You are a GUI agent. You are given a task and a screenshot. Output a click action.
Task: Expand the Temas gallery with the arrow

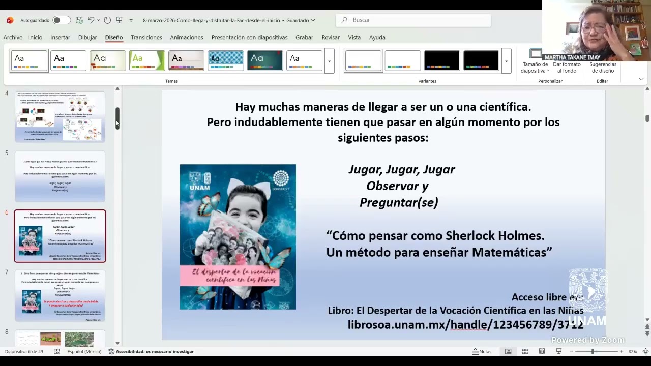click(x=329, y=61)
